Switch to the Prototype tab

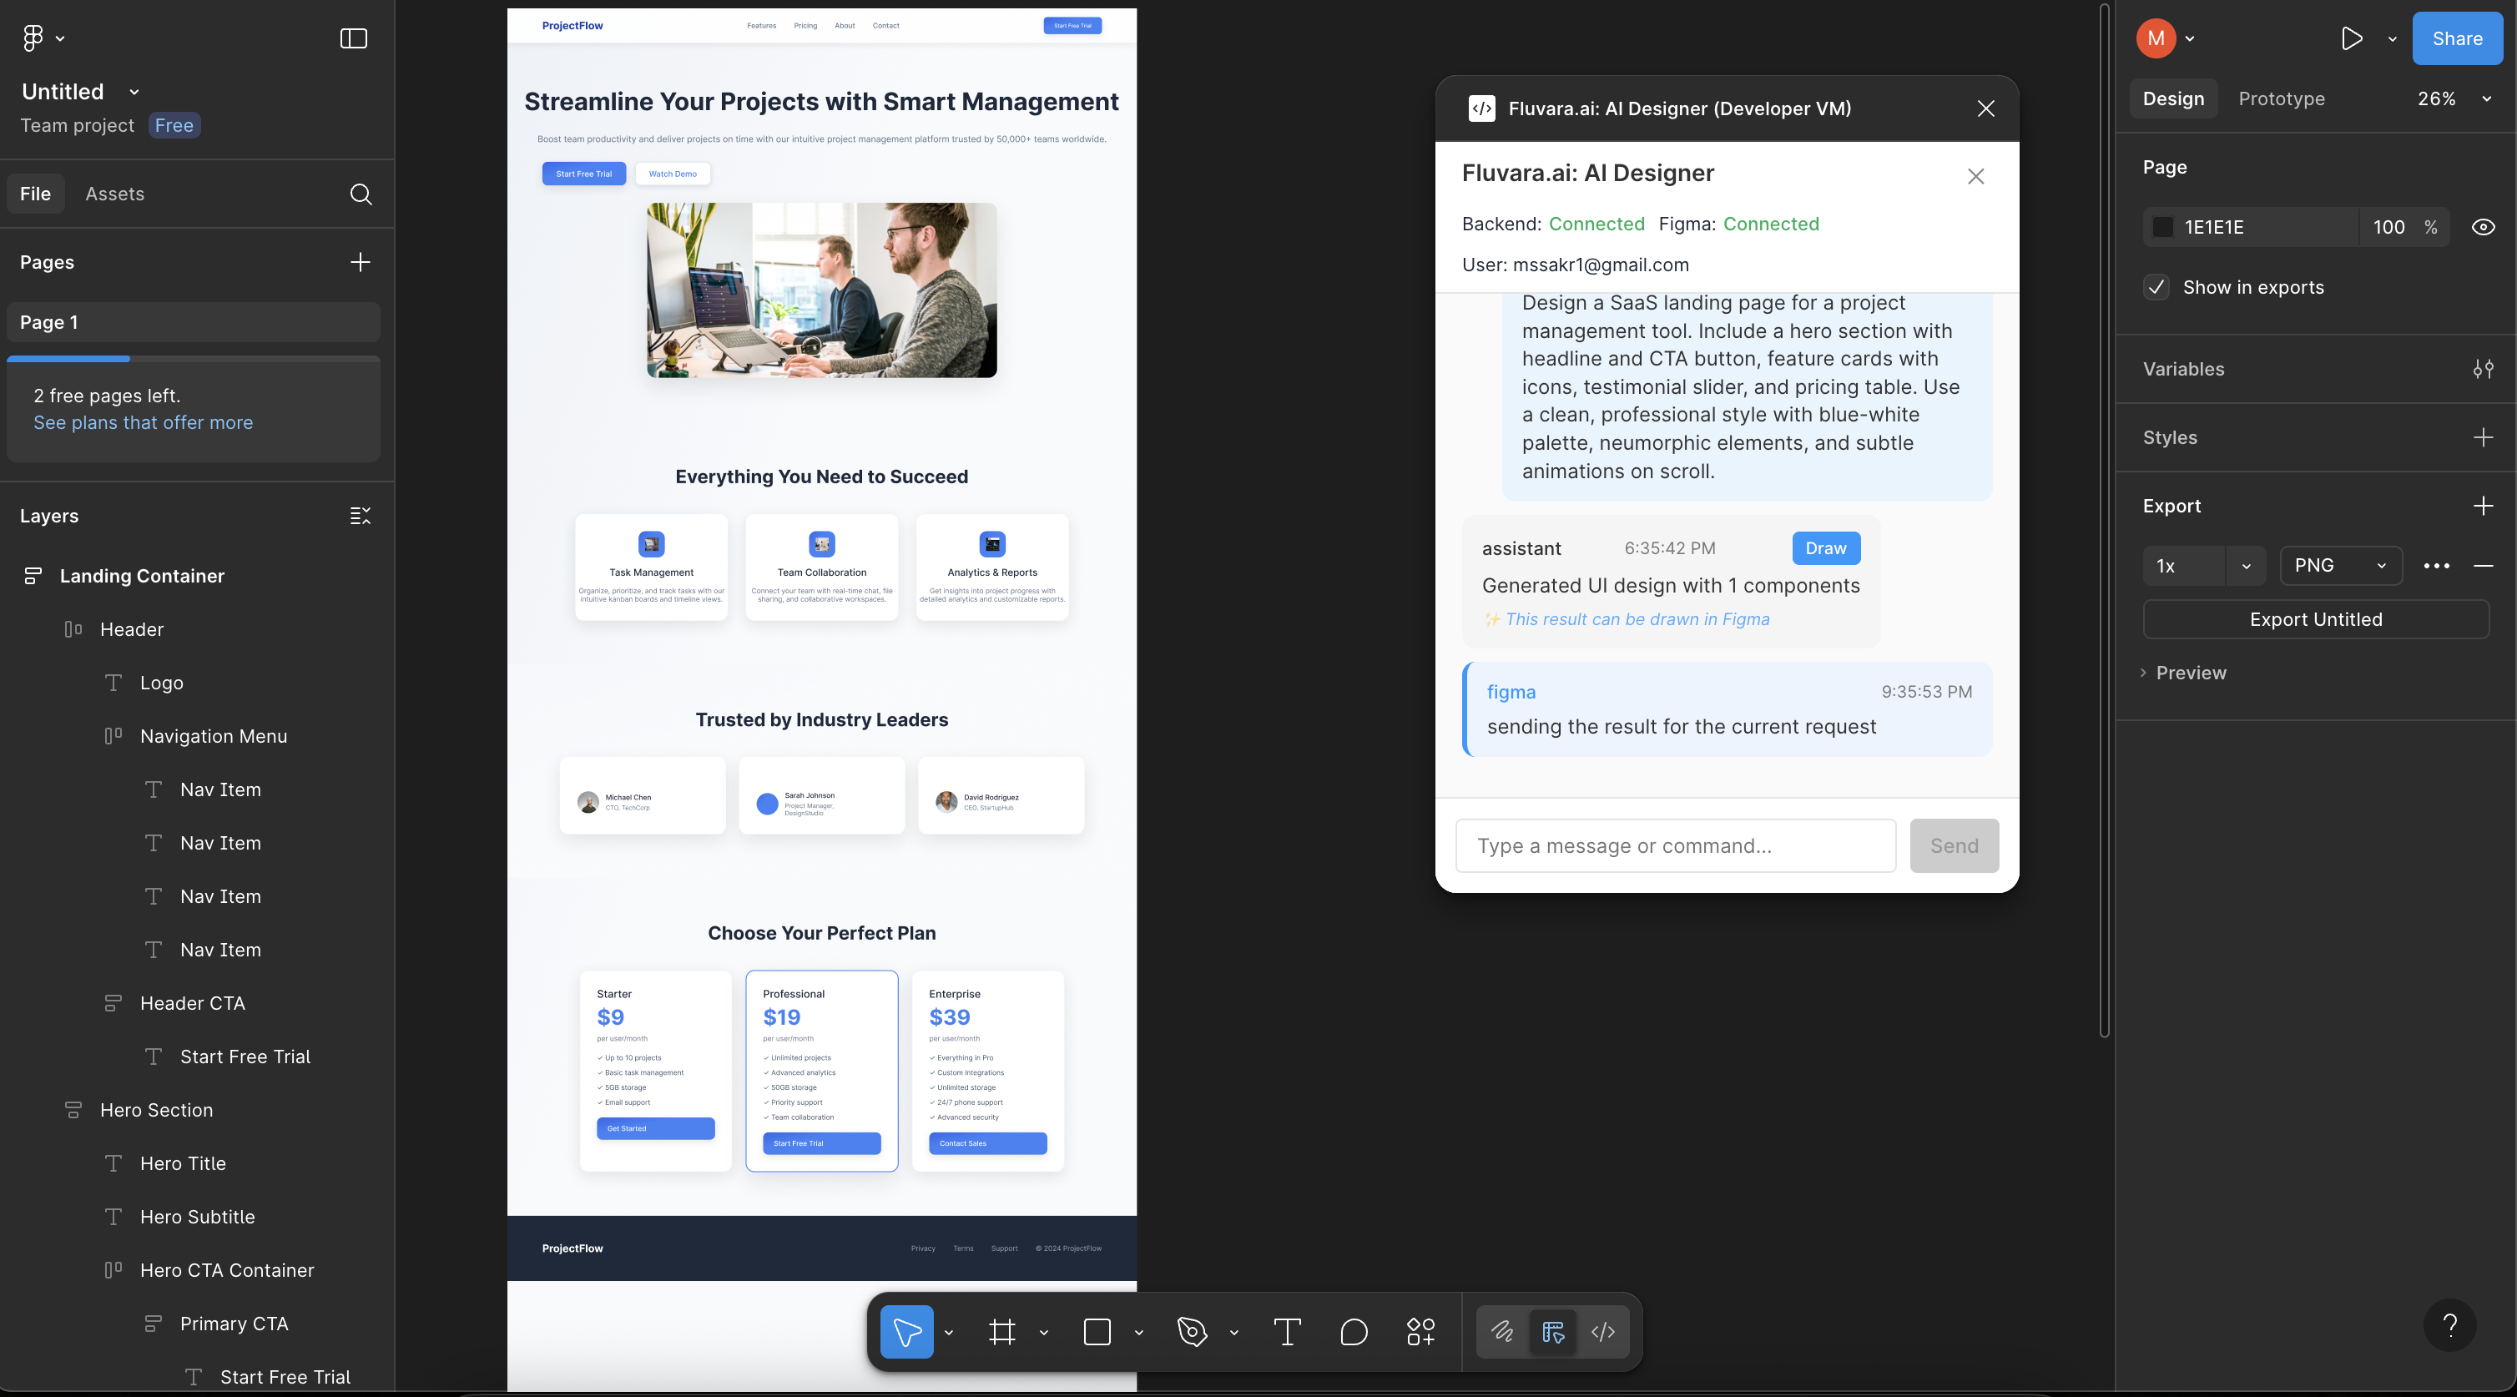pyautogui.click(x=2281, y=98)
